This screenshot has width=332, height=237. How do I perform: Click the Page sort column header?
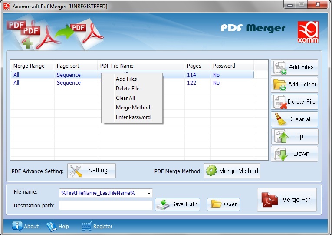(x=76, y=66)
